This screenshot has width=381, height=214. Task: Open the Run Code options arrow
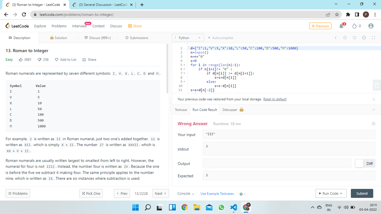coord(341,193)
